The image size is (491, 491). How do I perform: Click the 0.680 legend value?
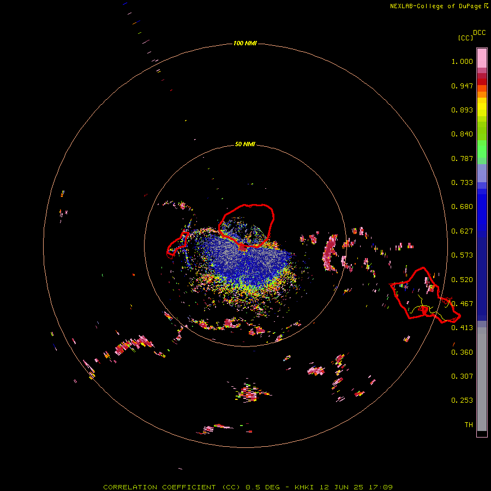462,207
